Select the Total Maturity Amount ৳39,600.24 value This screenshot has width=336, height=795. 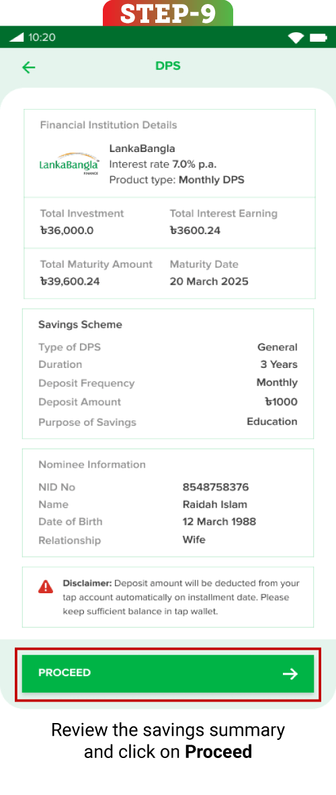click(x=69, y=281)
